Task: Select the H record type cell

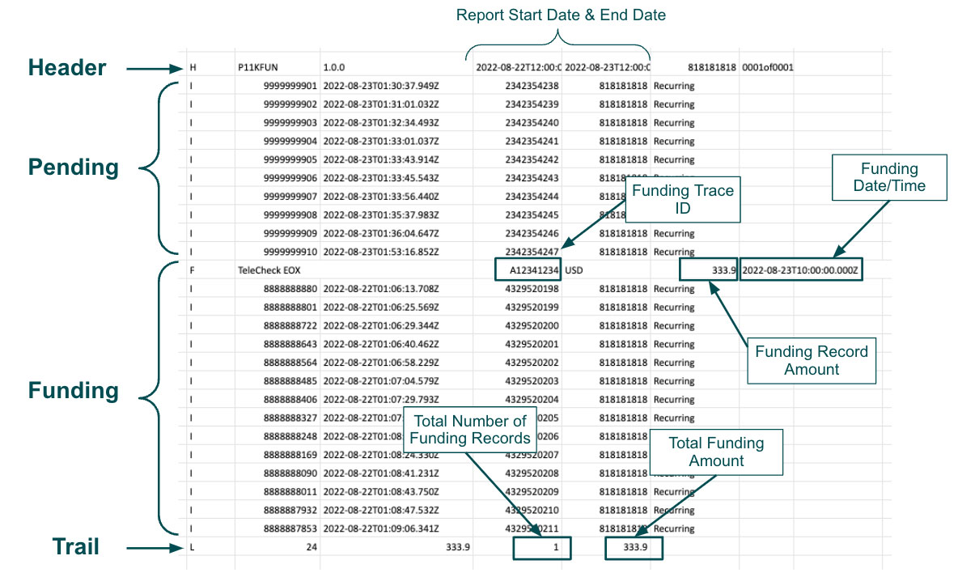Action: [x=193, y=67]
